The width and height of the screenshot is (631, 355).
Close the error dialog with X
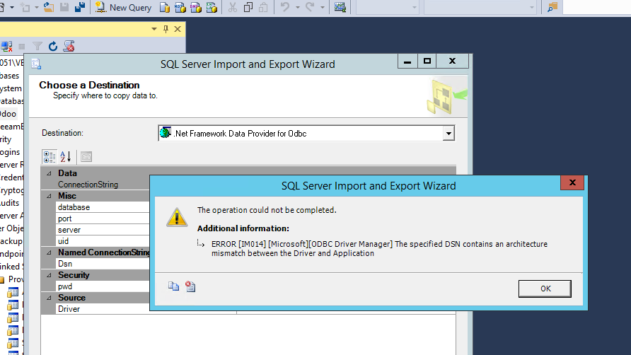tap(572, 183)
